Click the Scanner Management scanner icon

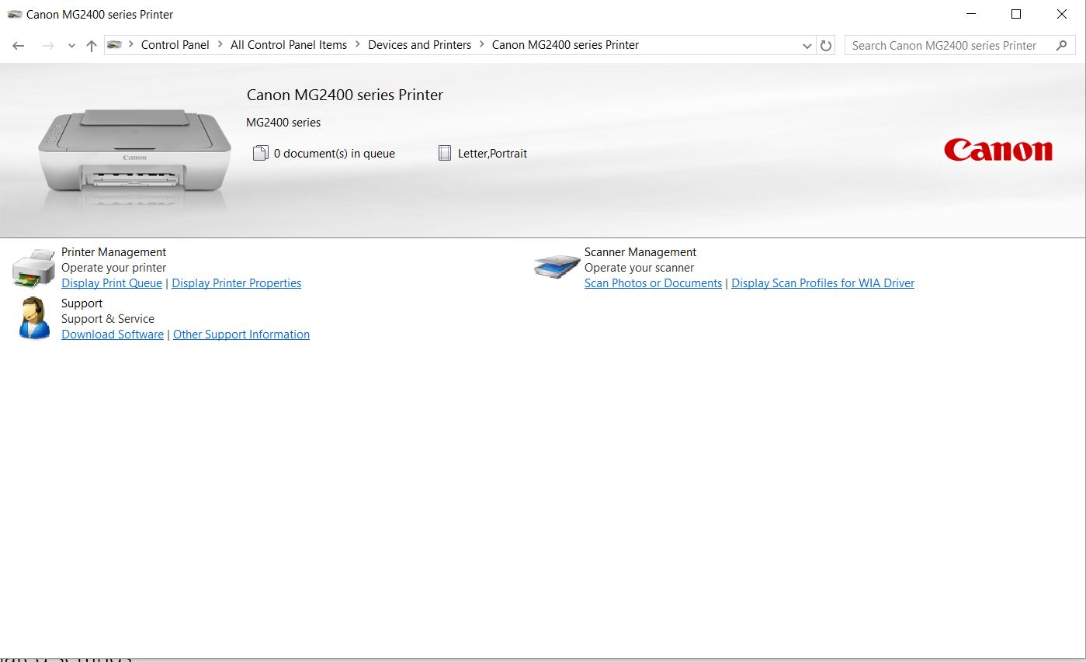[x=557, y=267]
